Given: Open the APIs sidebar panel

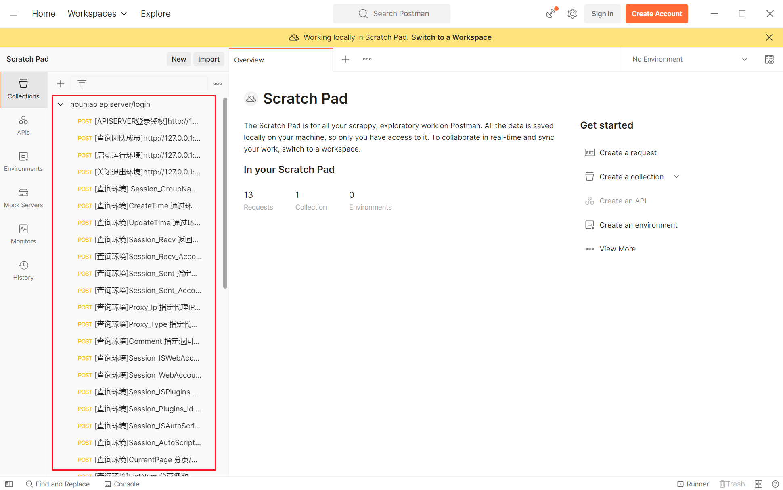Looking at the screenshot, I should pos(23,126).
